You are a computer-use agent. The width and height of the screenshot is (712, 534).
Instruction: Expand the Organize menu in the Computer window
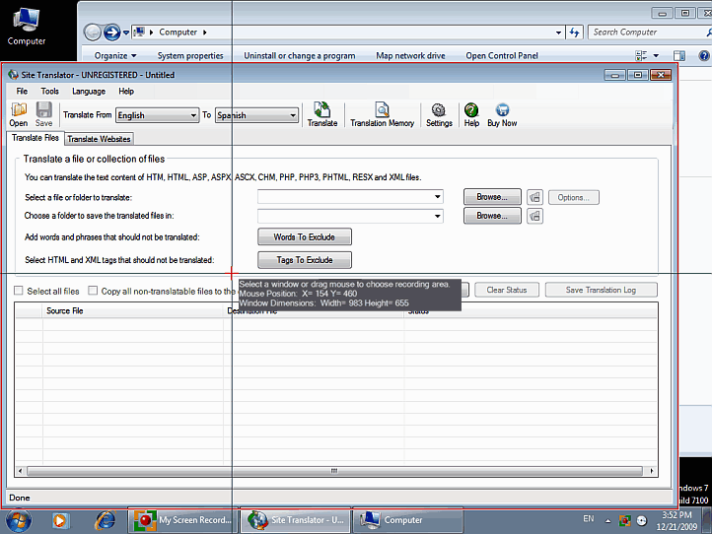coord(115,56)
